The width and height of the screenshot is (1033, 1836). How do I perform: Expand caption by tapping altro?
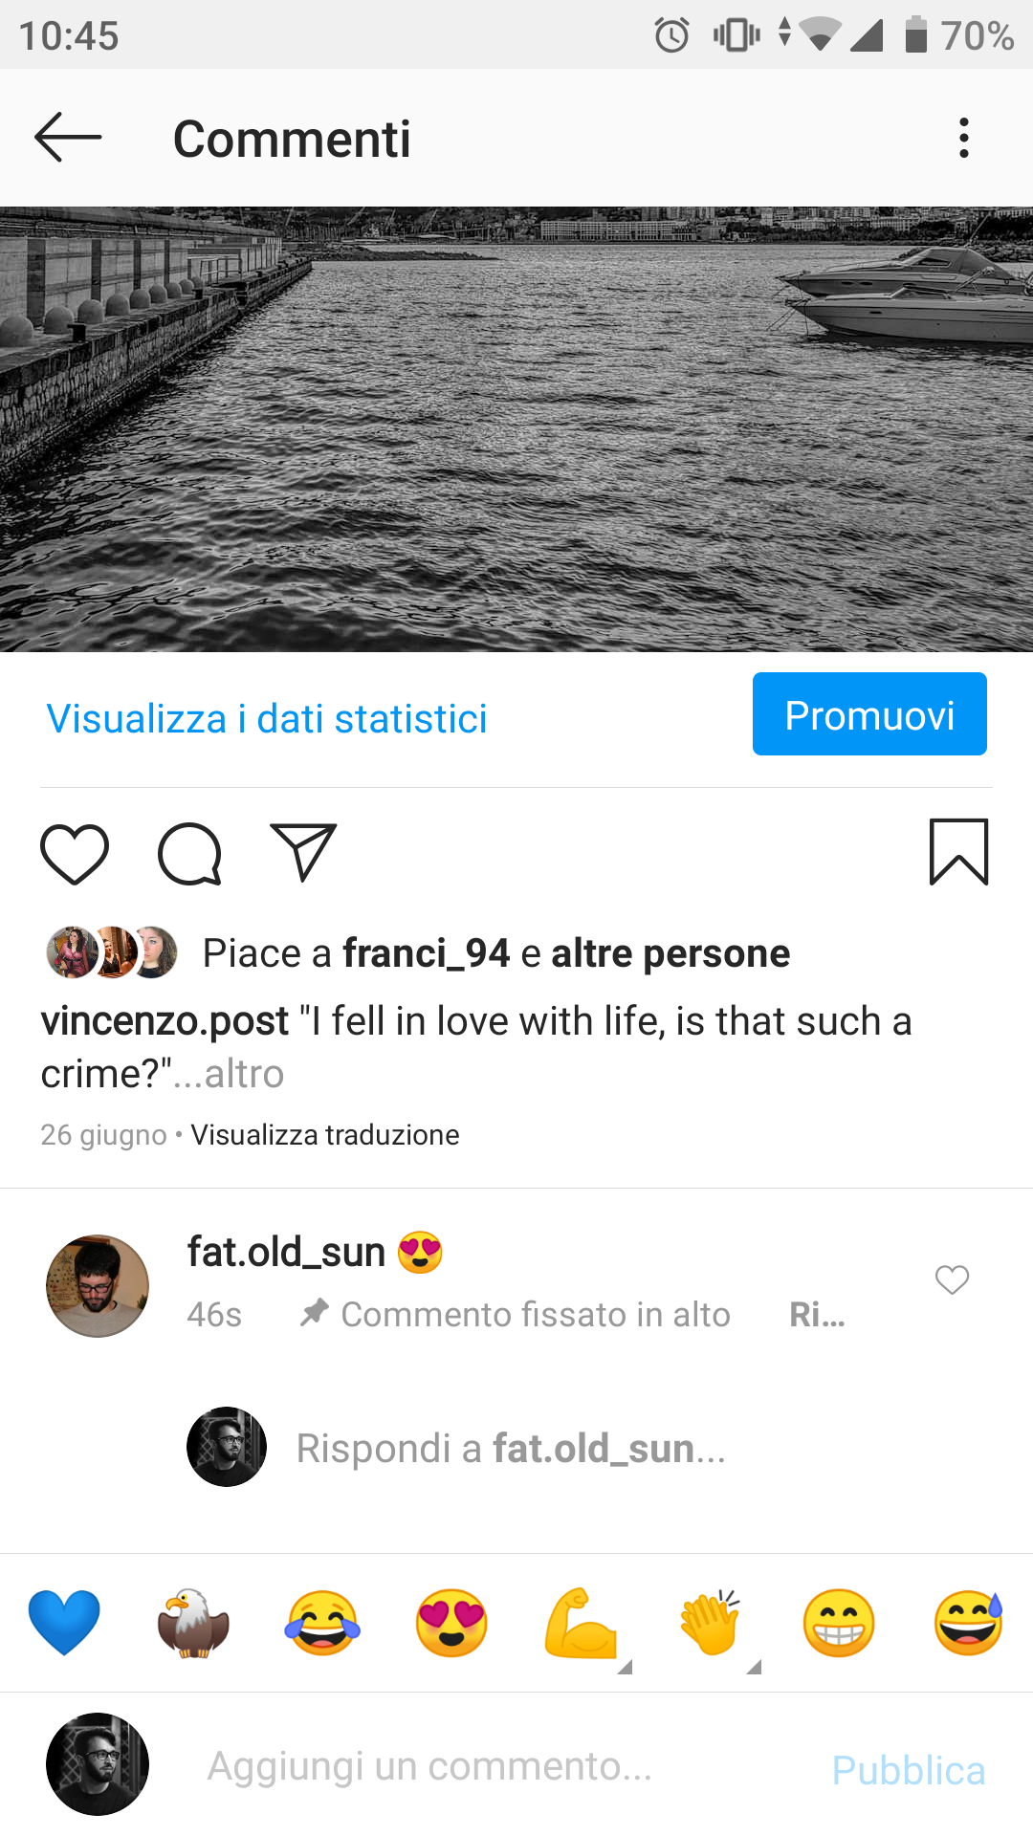[x=243, y=1074]
